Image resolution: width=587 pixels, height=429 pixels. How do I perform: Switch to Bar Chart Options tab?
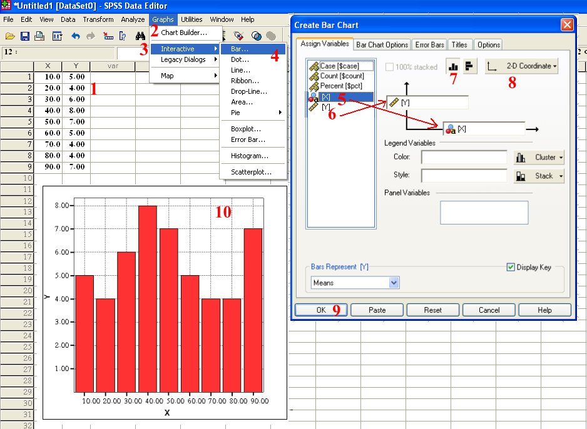click(382, 45)
